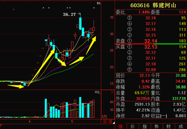187x129 pixels.
Task: Click the 净资 value 2.92
Action: (146, 116)
